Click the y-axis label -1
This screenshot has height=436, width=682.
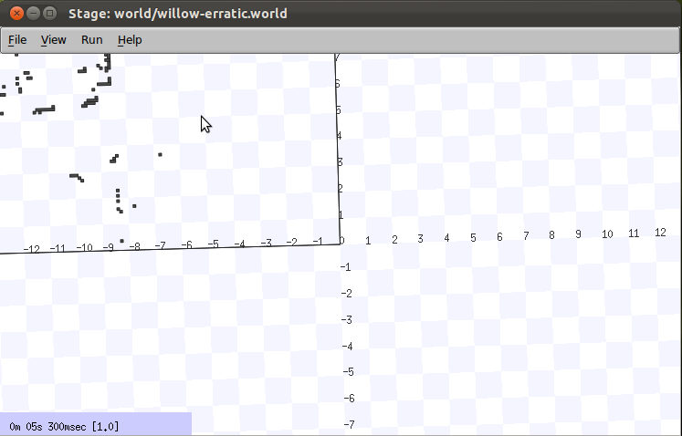345,267
